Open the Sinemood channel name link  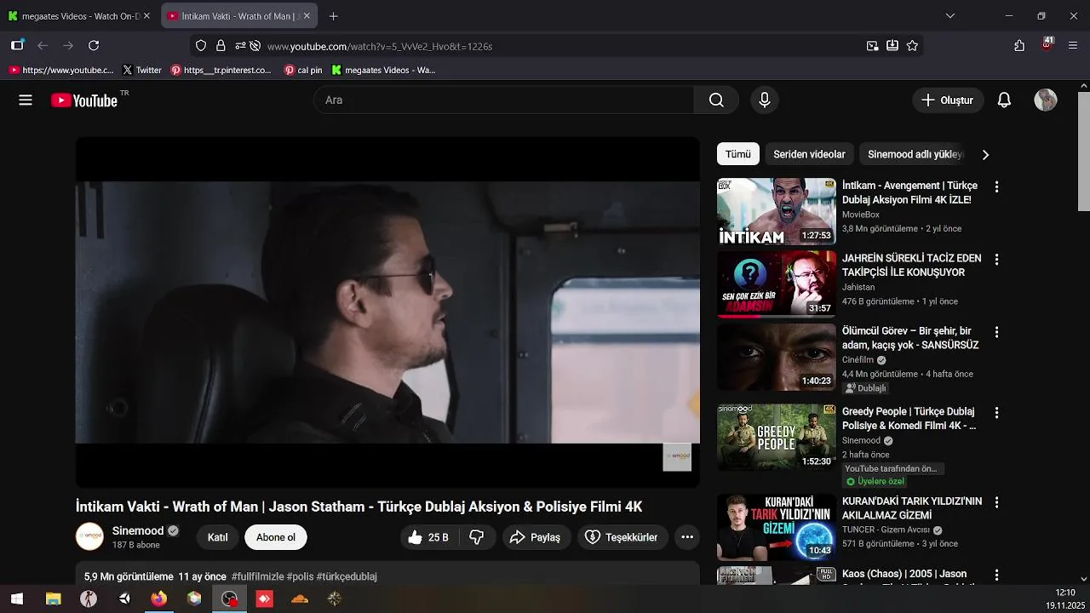(138, 530)
